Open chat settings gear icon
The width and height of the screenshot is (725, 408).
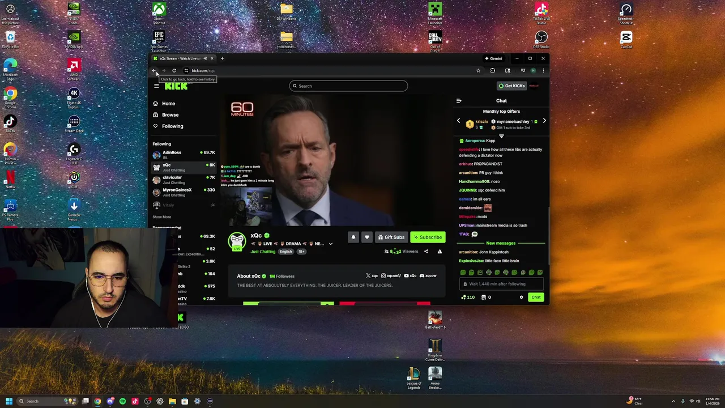click(522, 297)
